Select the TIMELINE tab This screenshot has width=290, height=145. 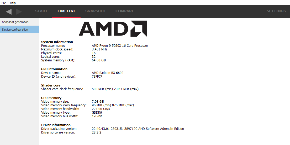click(66, 11)
